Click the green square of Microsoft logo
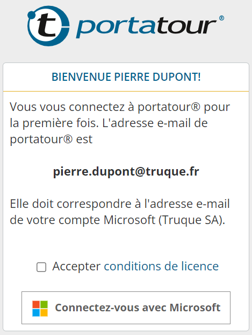The width and height of the screenshot is (252, 335). click(44, 304)
